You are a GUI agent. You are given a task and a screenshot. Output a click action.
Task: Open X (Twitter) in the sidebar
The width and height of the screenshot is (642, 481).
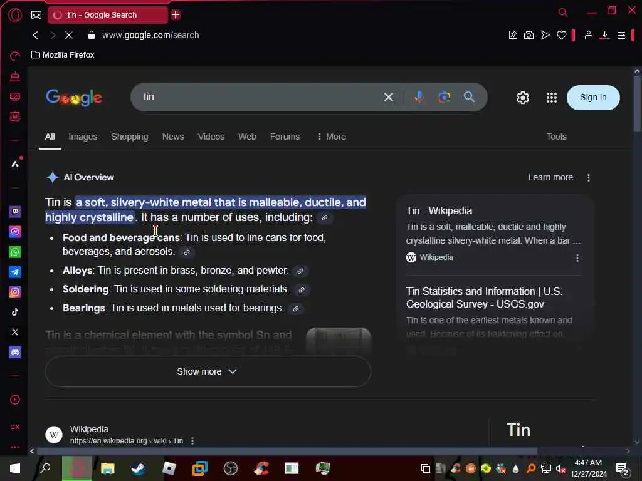click(15, 332)
